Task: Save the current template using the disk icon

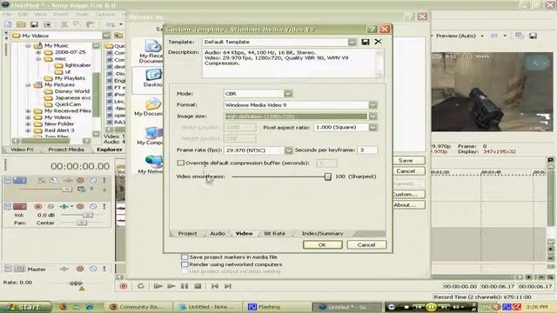Action: (x=366, y=42)
